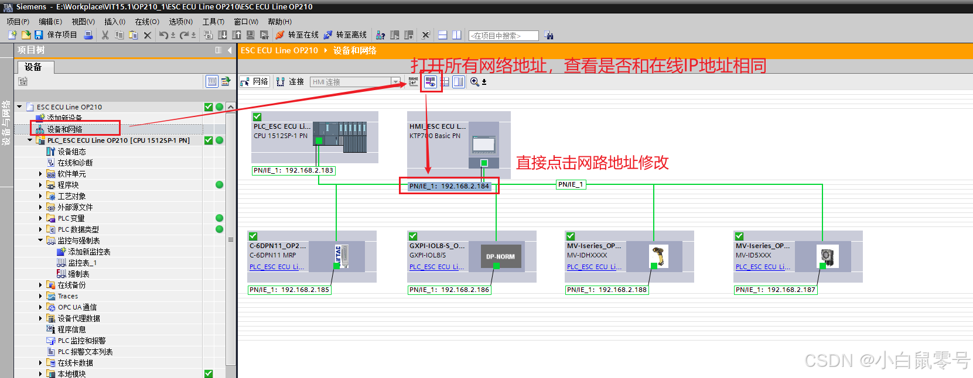
Task: Click address label 192.168.2.183 of PLC
Action: pos(293,171)
